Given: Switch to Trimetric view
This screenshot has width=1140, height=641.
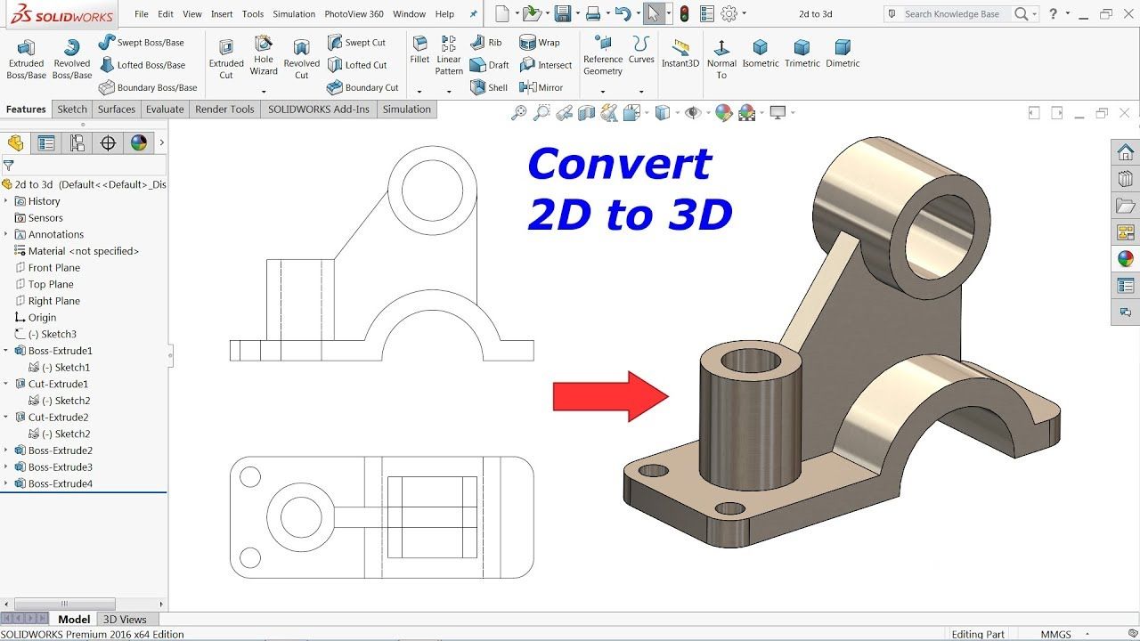Looking at the screenshot, I should tap(802, 53).
